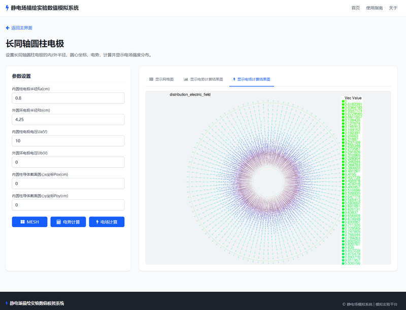The width and height of the screenshot is (406, 310).
Task: Click the Vec Value legend heading
Action: coord(353,98)
